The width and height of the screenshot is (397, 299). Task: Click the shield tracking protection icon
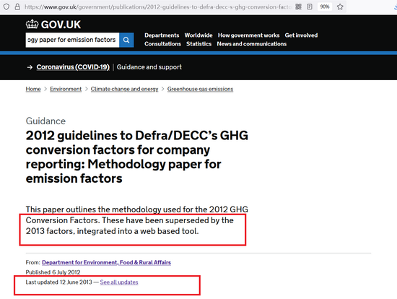coord(6,6)
